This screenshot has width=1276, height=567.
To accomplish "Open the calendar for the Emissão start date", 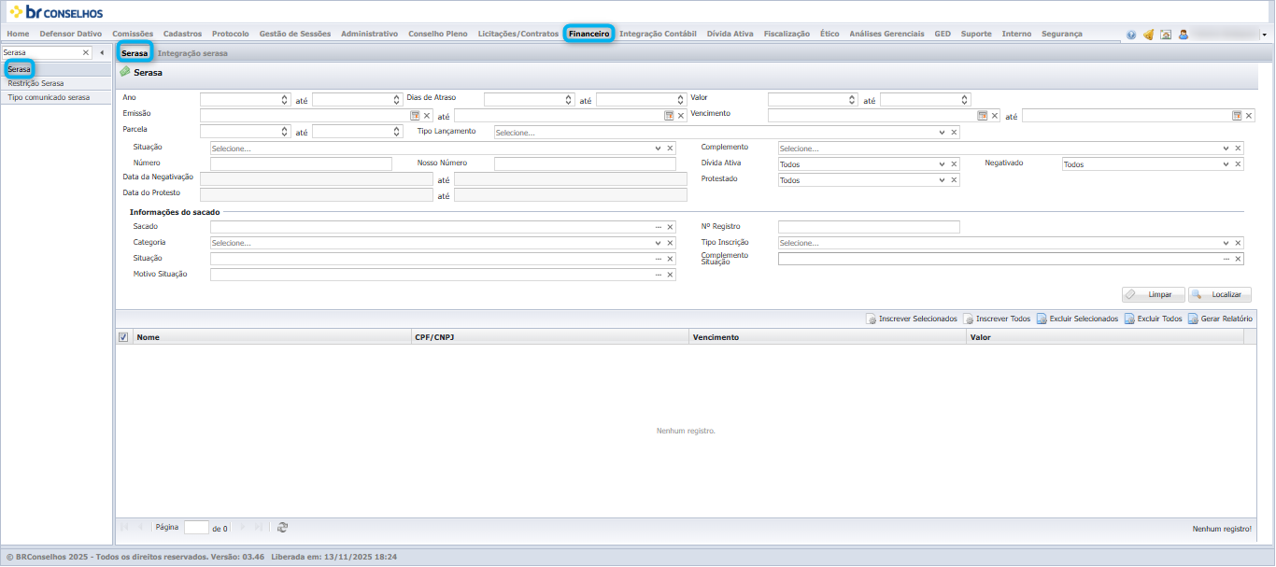I will (416, 116).
